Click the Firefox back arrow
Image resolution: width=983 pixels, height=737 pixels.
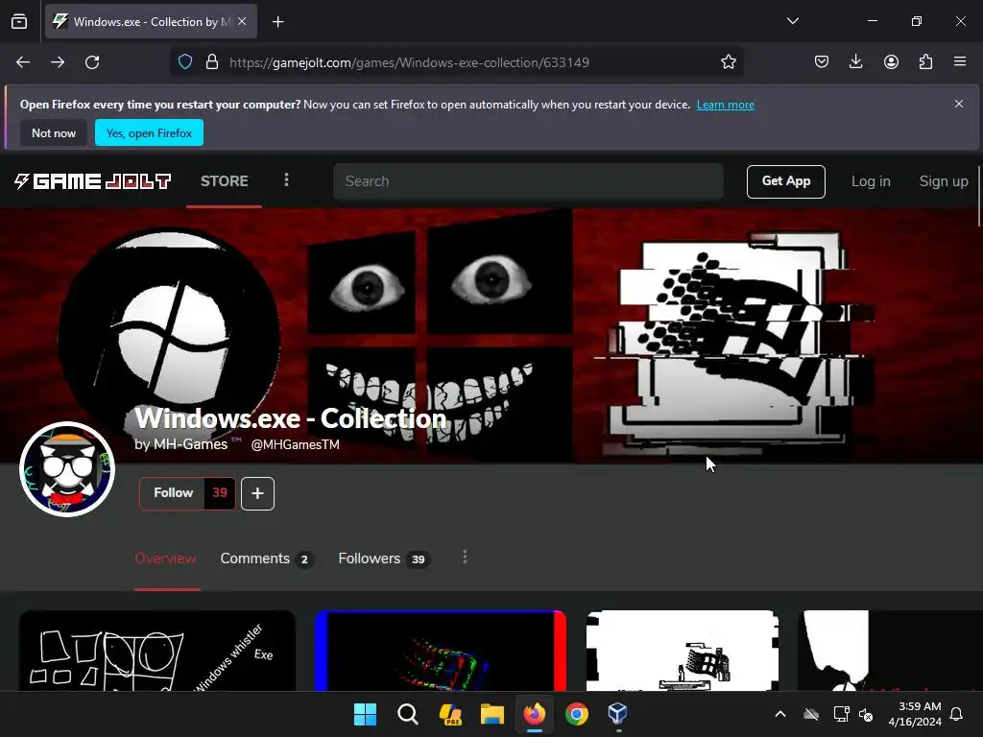pos(23,62)
